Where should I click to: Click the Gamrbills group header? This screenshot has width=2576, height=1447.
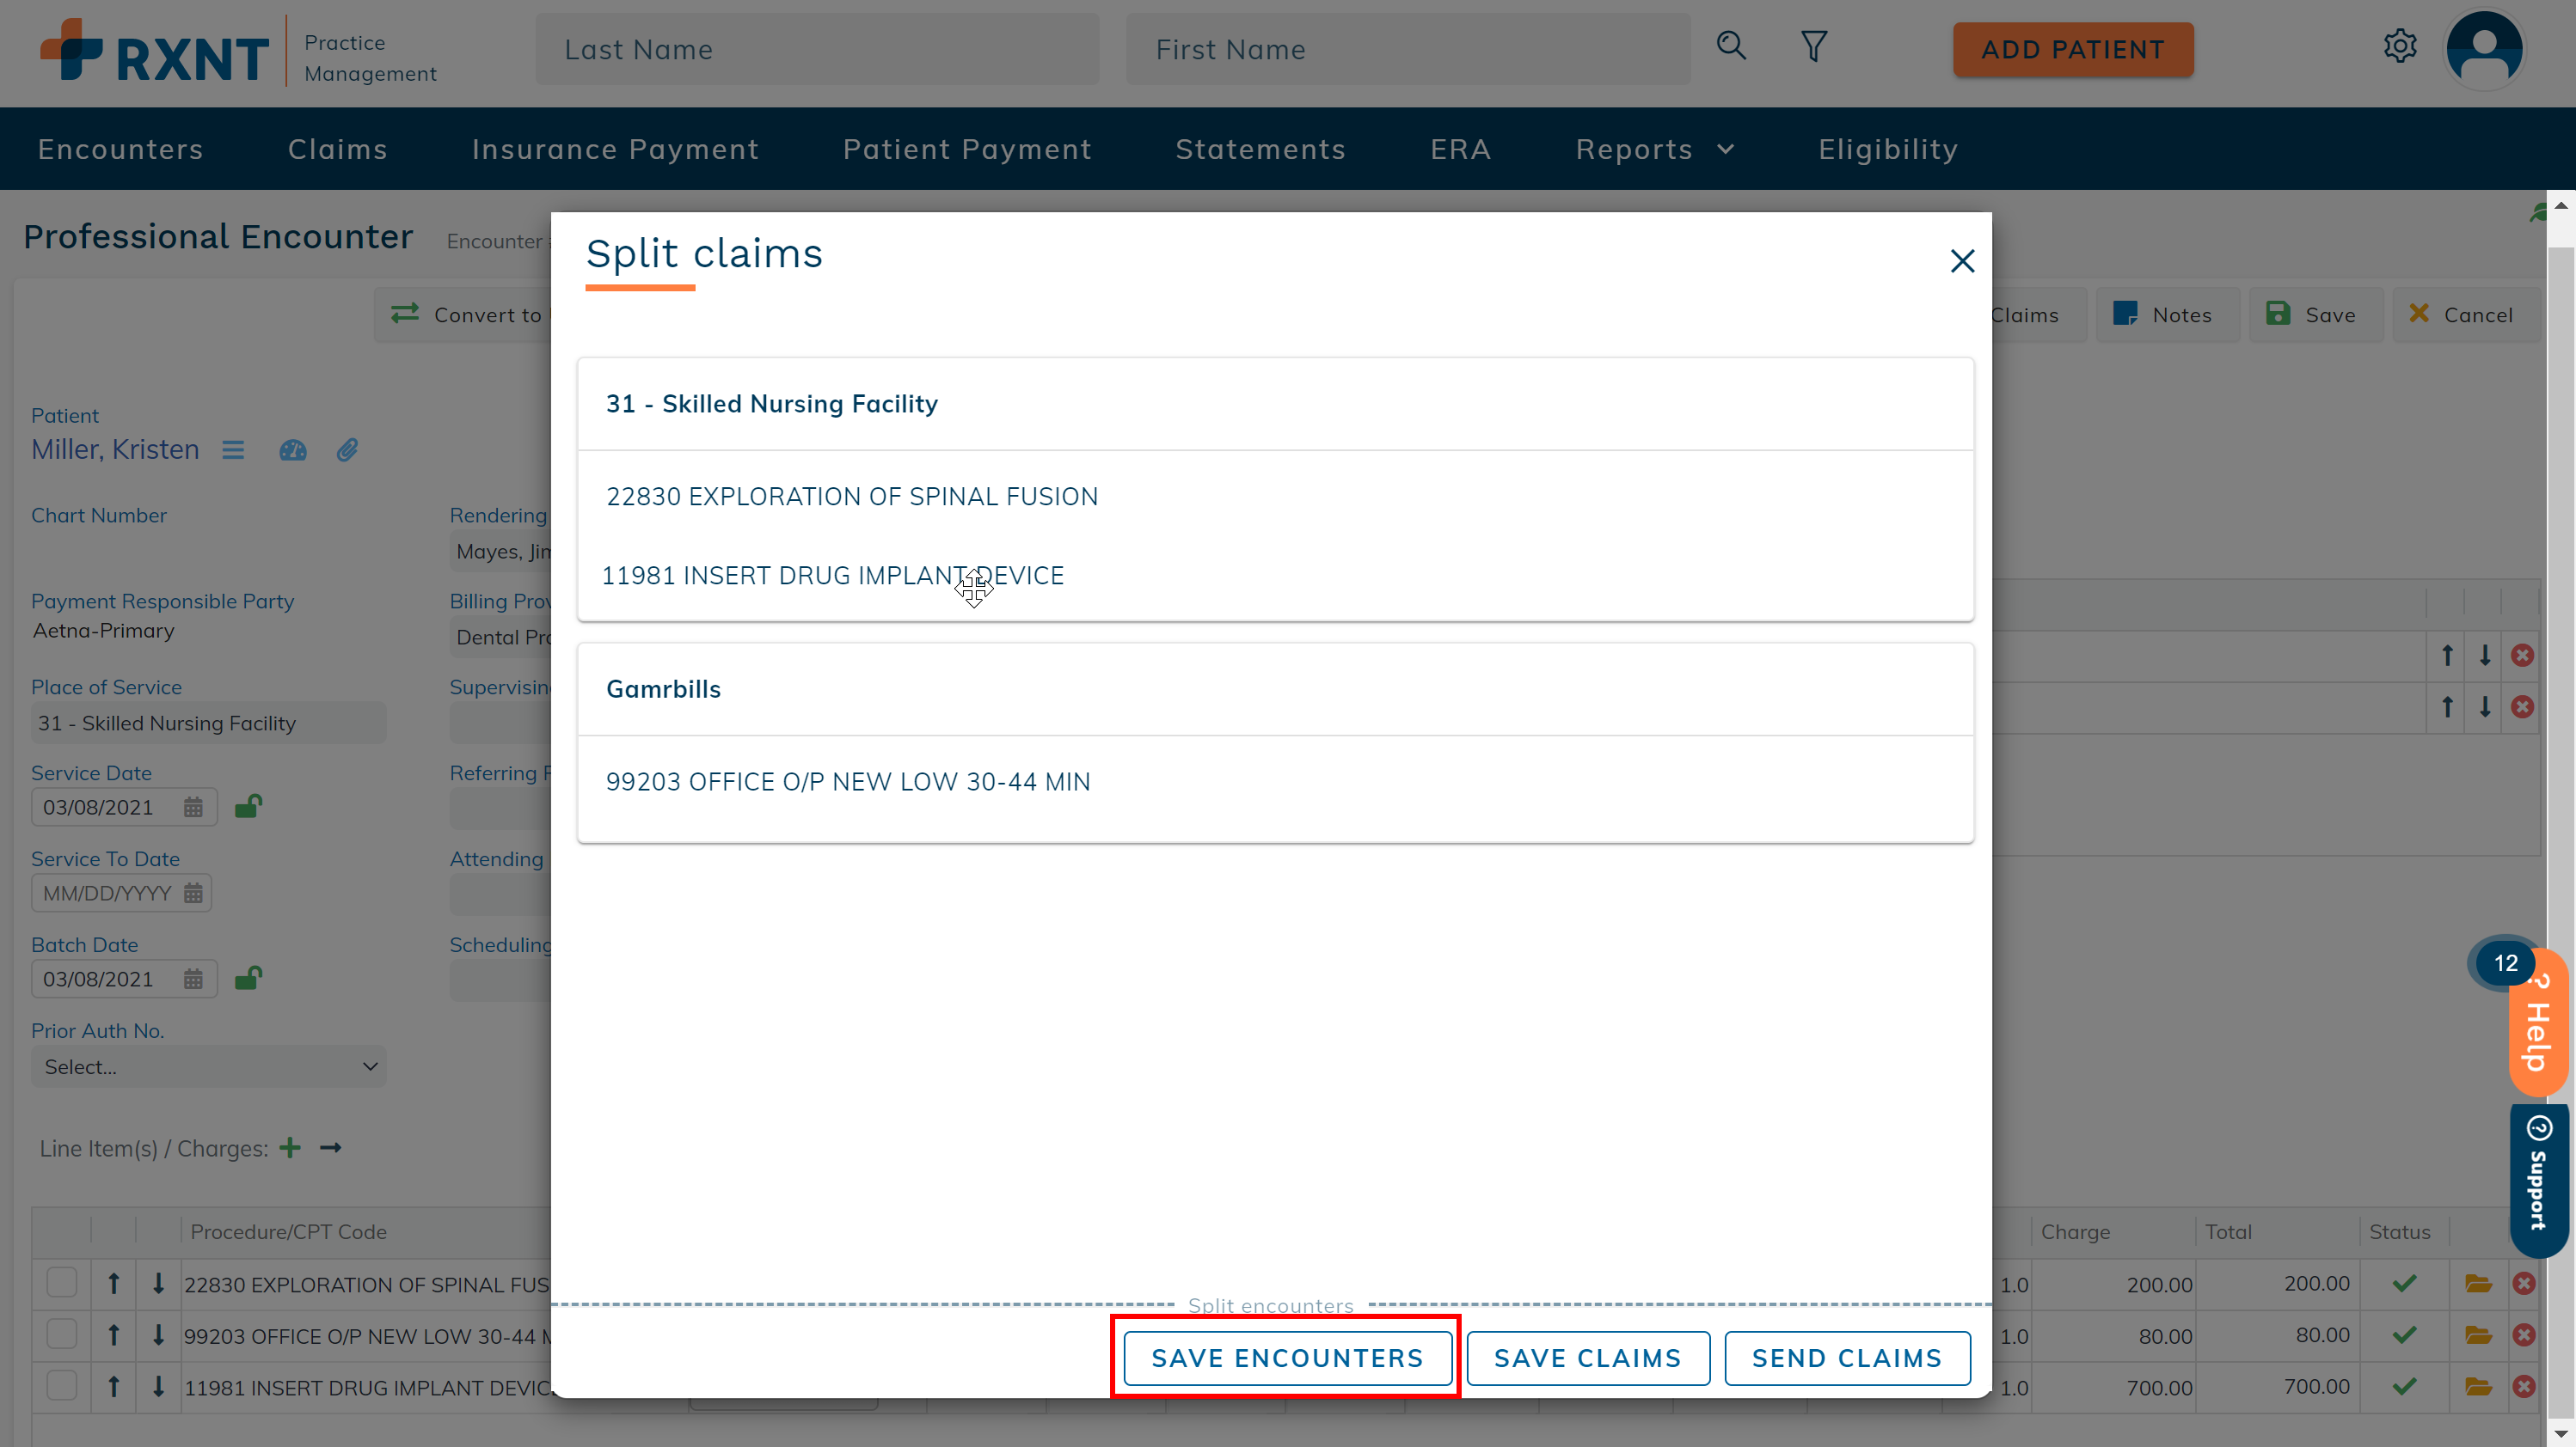click(1275, 689)
